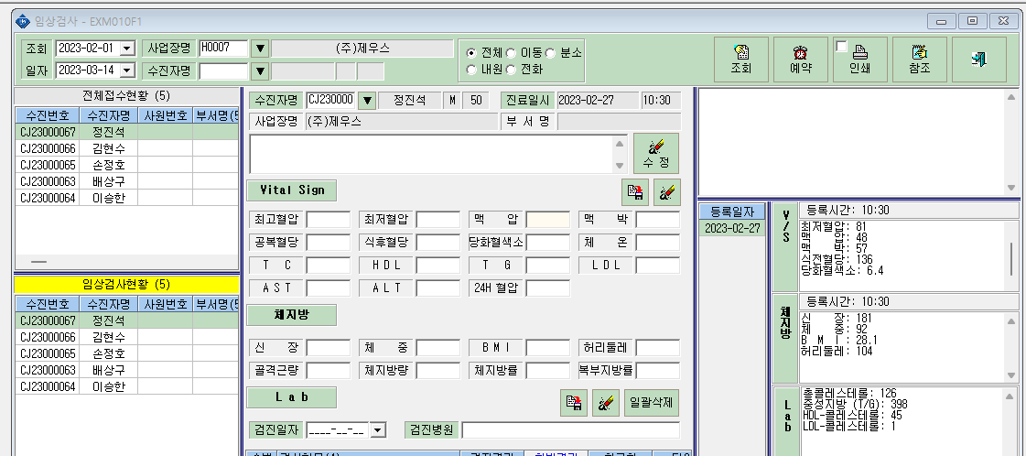Open the 참조 notepad reference button
Image resolution: width=1026 pixels, height=456 pixels.
[x=919, y=60]
